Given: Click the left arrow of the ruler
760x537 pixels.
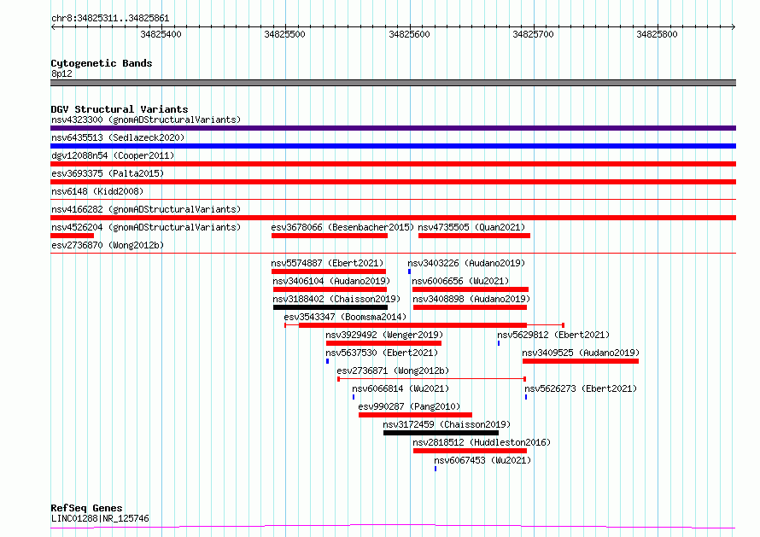Looking at the screenshot, I should point(53,27).
